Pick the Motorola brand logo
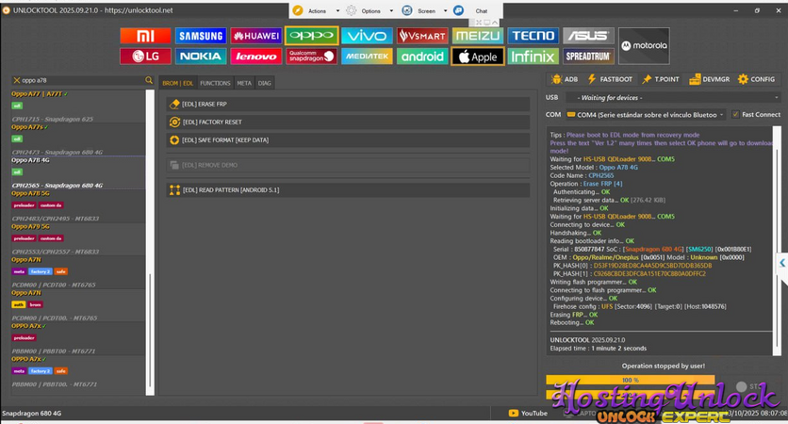This screenshot has width=788, height=424. (x=644, y=45)
